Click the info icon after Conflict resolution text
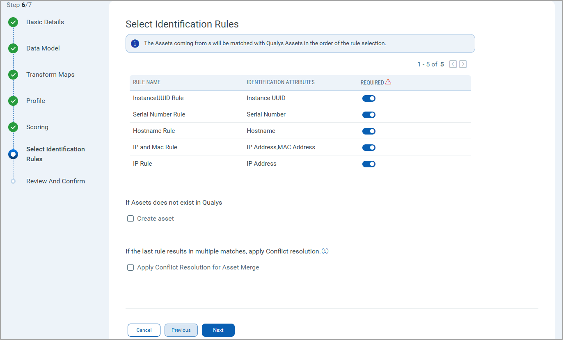 click(325, 251)
